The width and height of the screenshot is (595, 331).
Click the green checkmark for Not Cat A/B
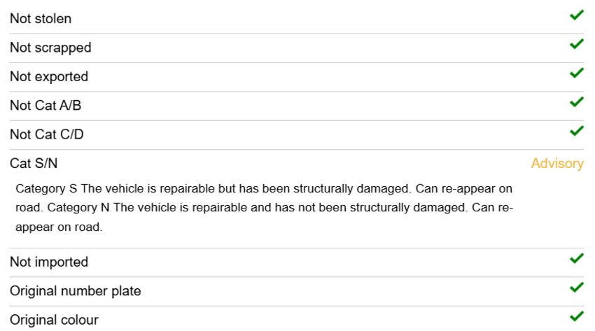[576, 102]
